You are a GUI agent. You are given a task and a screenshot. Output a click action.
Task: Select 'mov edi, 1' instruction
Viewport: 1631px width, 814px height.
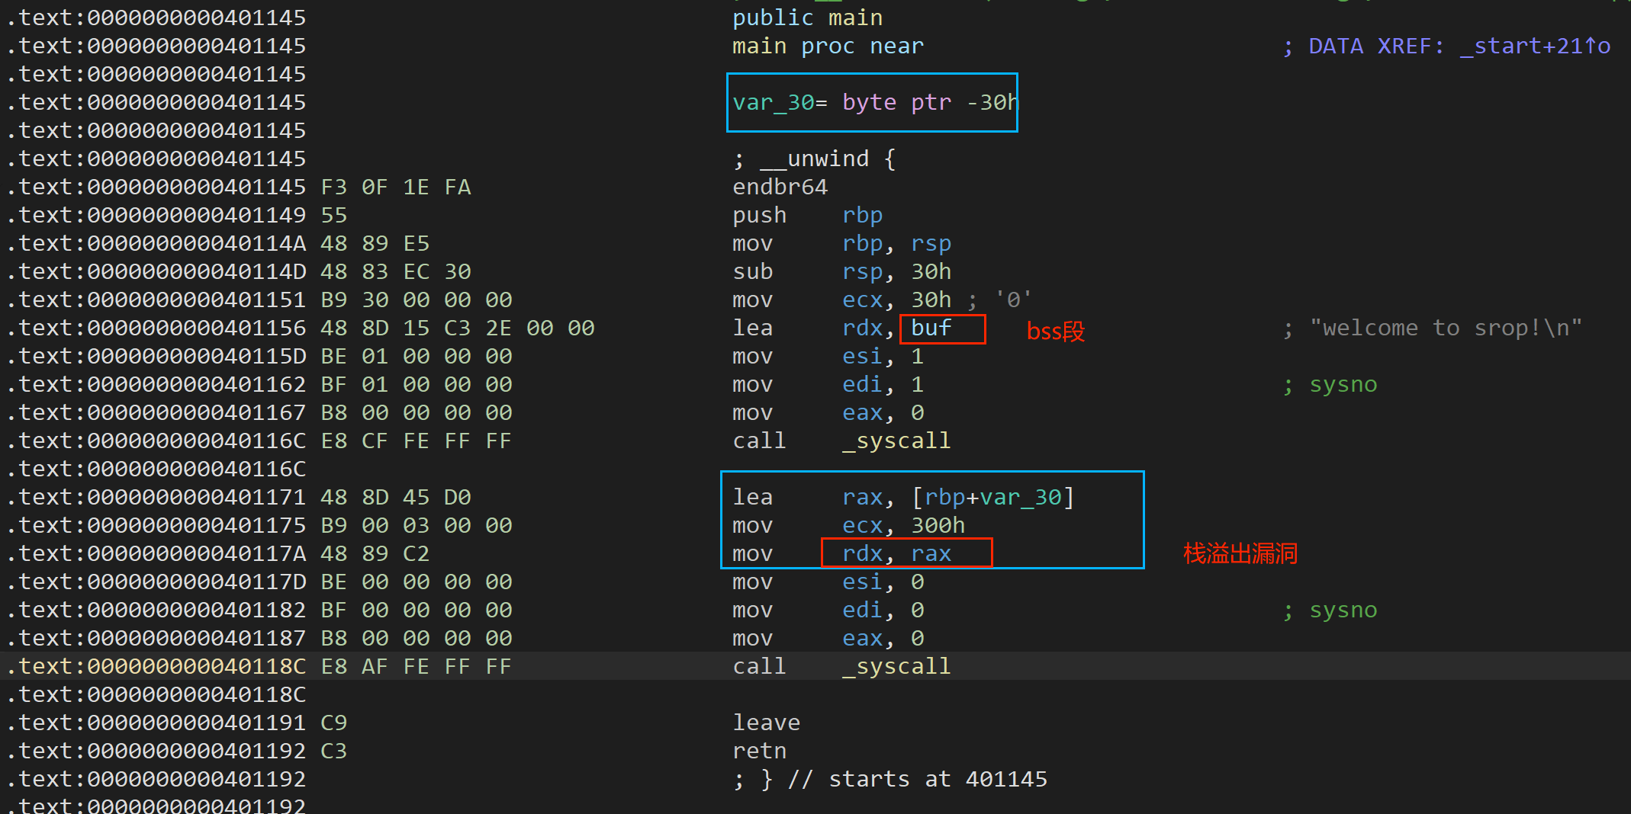[828, 384]
